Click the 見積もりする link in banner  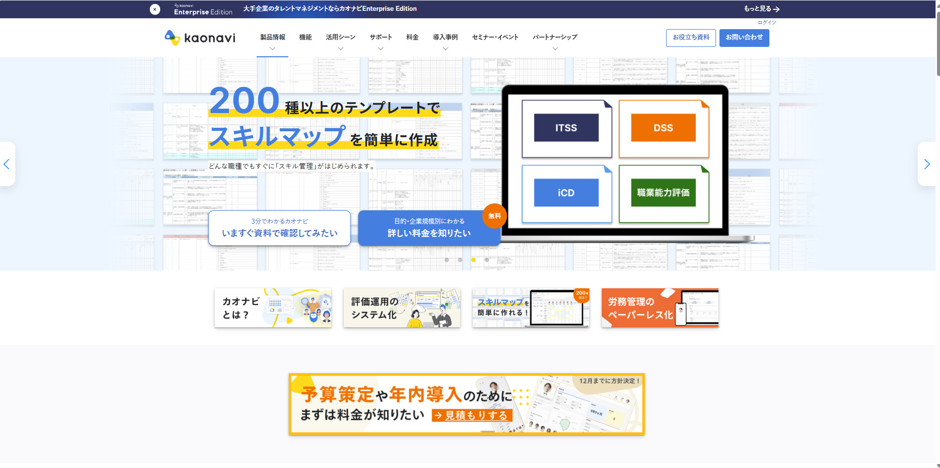click(x=472, y=416)
